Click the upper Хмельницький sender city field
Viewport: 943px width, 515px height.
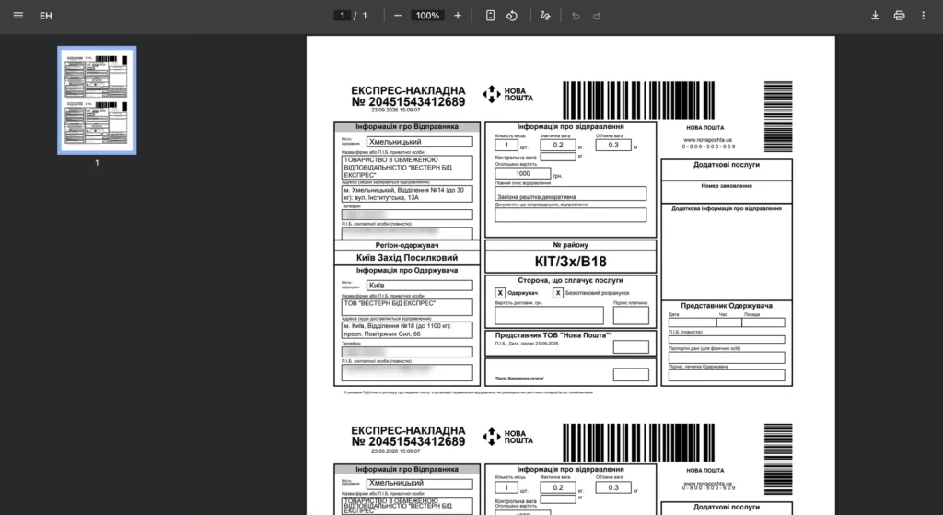[x=419, y=142]
